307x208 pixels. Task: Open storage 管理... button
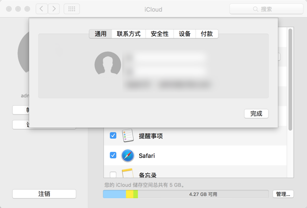[283, 194]
